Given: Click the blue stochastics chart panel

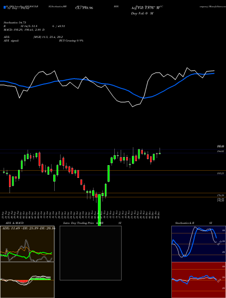Looking at the screenshot, I should [198, 244].
